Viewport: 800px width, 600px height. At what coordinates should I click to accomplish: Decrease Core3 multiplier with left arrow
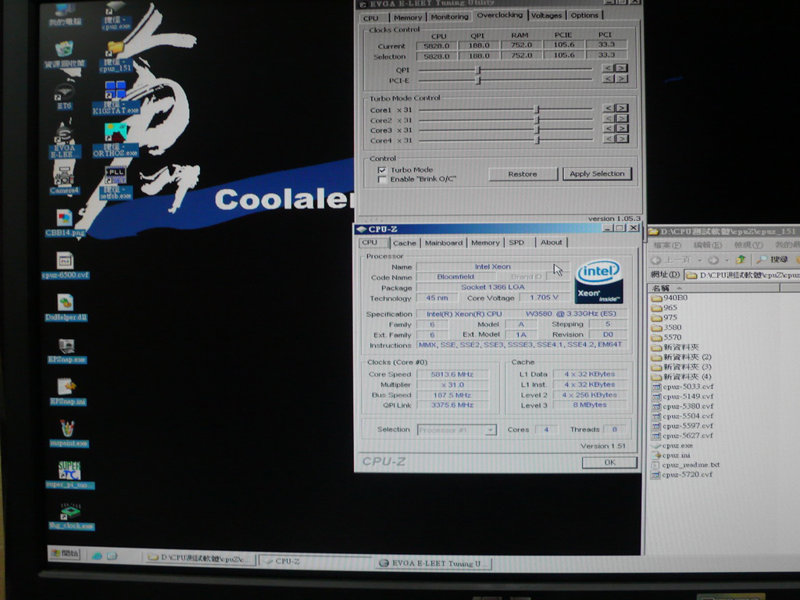click(608, 129)
